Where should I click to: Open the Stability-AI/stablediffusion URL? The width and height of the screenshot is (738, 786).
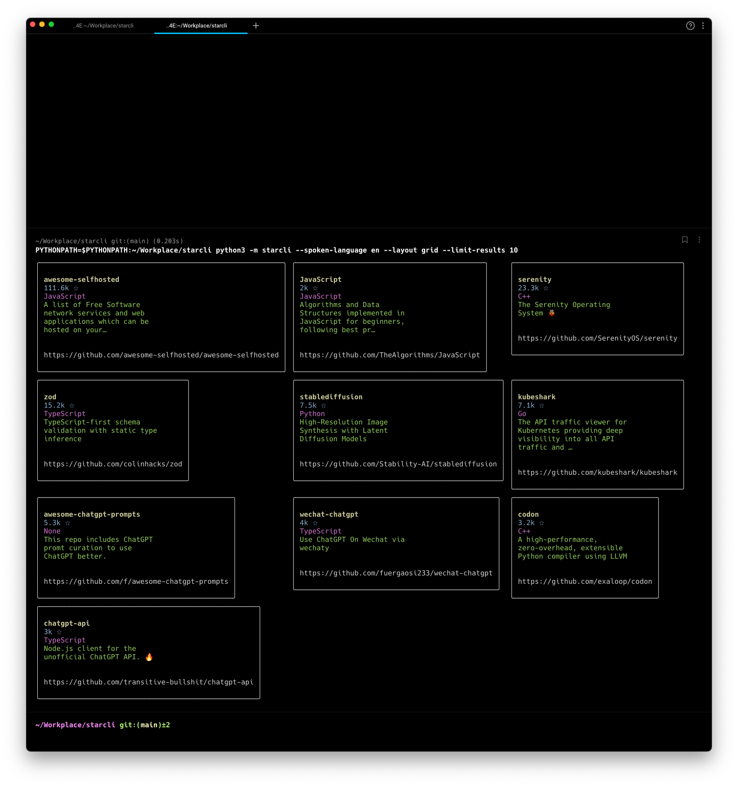[398, 464]
